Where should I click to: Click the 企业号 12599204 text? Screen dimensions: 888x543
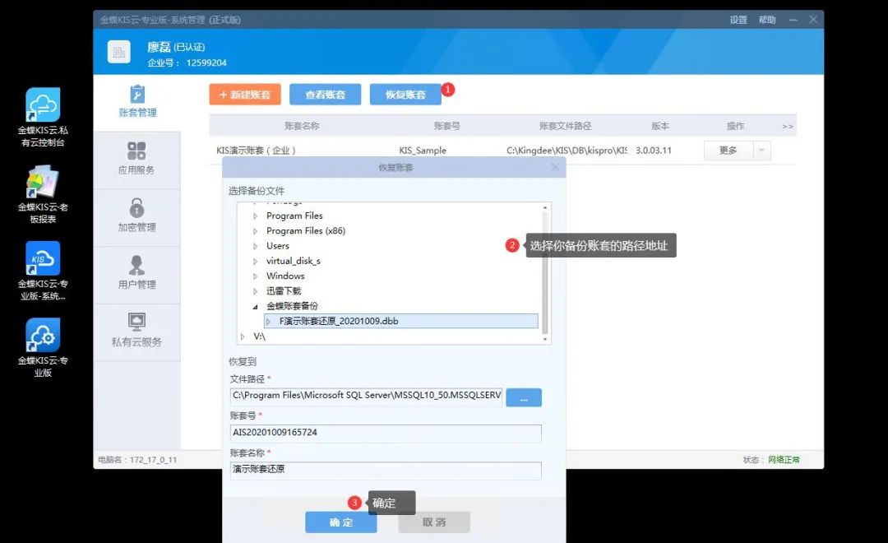(187, 63)
